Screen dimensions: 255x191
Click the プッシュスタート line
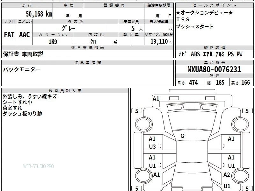pyautogui.click(x=195, y=26)
